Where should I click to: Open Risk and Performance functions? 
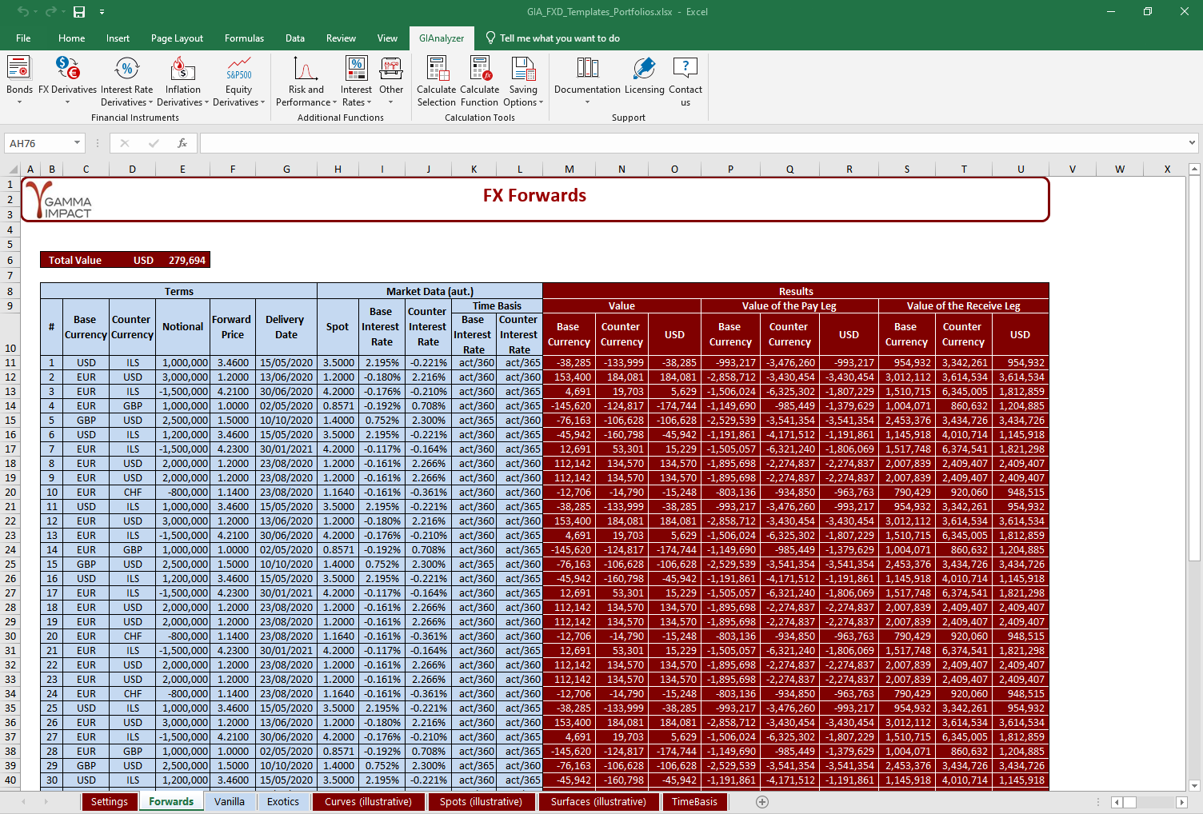pos(306,80)
